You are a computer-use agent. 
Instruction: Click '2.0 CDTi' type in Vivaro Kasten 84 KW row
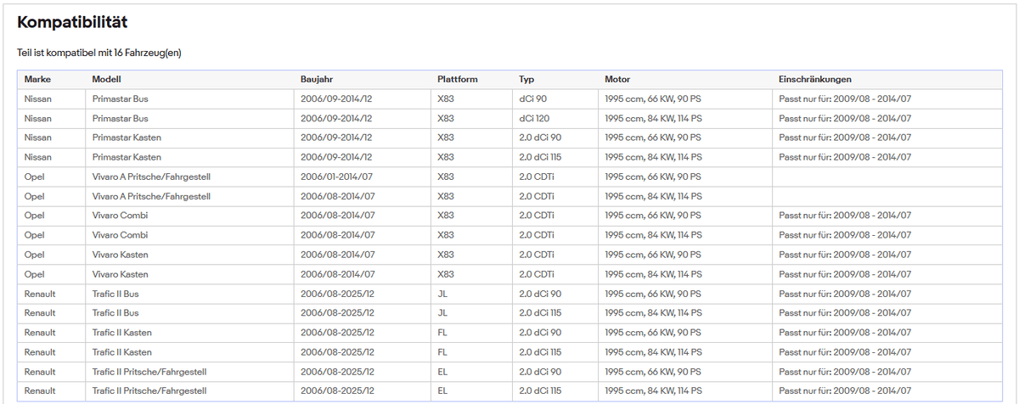537,274
